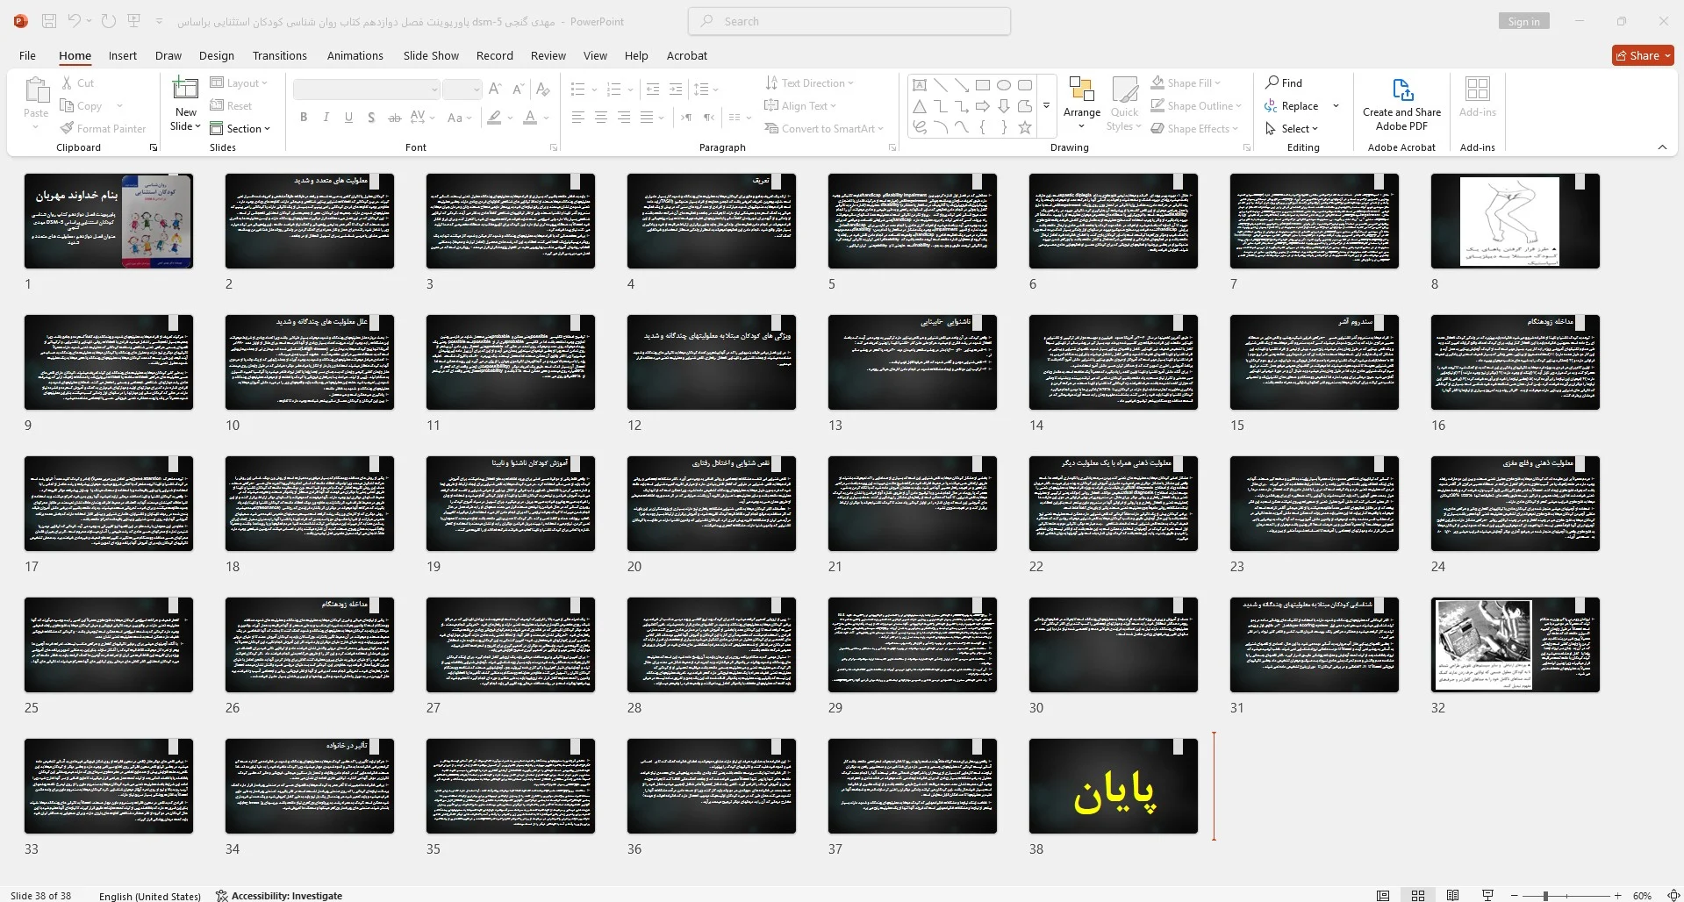Click the Find magnifier icon
1684x902 pixels.
[x=1272, y=82]
